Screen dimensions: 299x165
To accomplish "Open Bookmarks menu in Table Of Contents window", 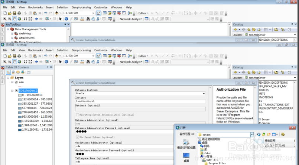I will [35, 50].
